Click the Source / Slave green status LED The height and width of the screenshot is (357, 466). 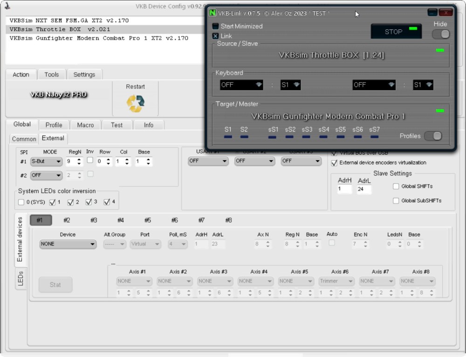tap(439, 50)
